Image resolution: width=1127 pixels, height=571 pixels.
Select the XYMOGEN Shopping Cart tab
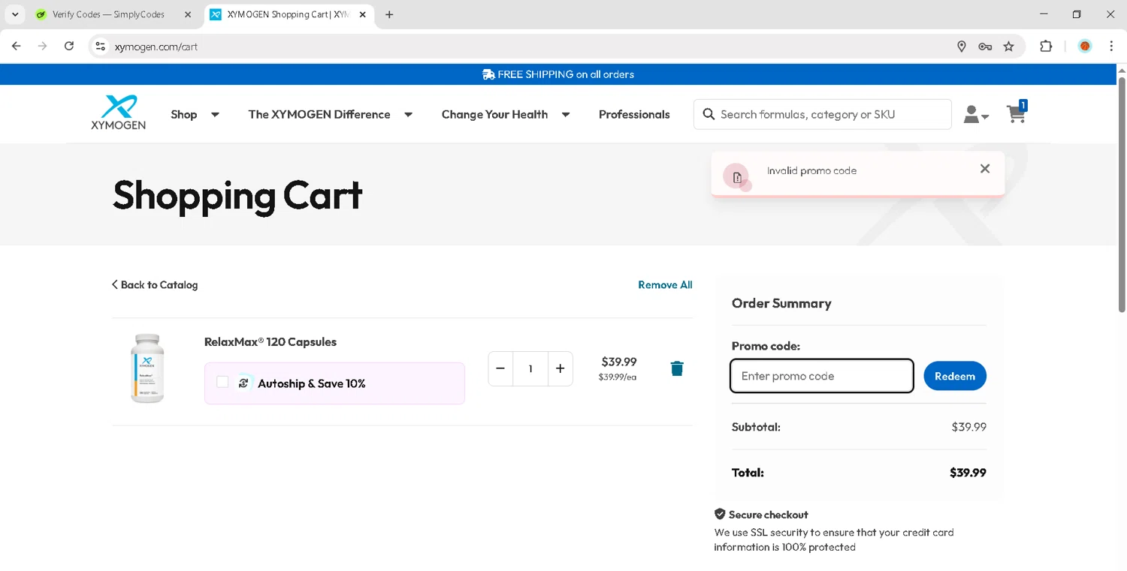(289, 14)
